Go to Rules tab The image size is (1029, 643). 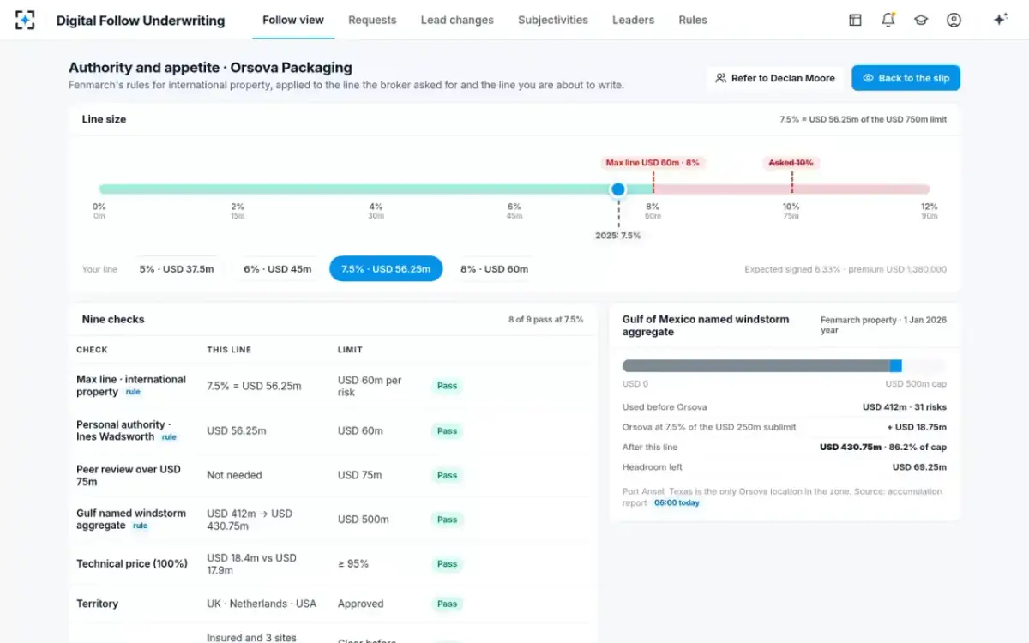[693, 20]
